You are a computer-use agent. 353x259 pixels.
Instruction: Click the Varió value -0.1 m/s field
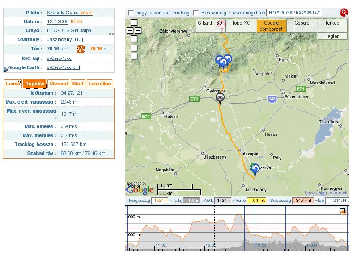(x=257, y=201)
